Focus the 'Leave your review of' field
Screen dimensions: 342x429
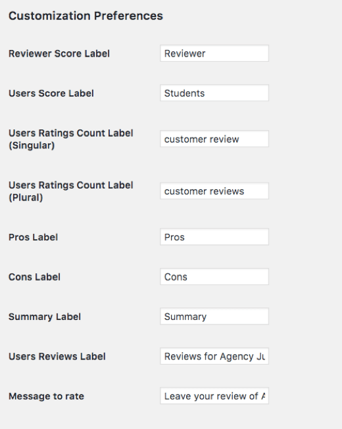(x=214, y=396)
